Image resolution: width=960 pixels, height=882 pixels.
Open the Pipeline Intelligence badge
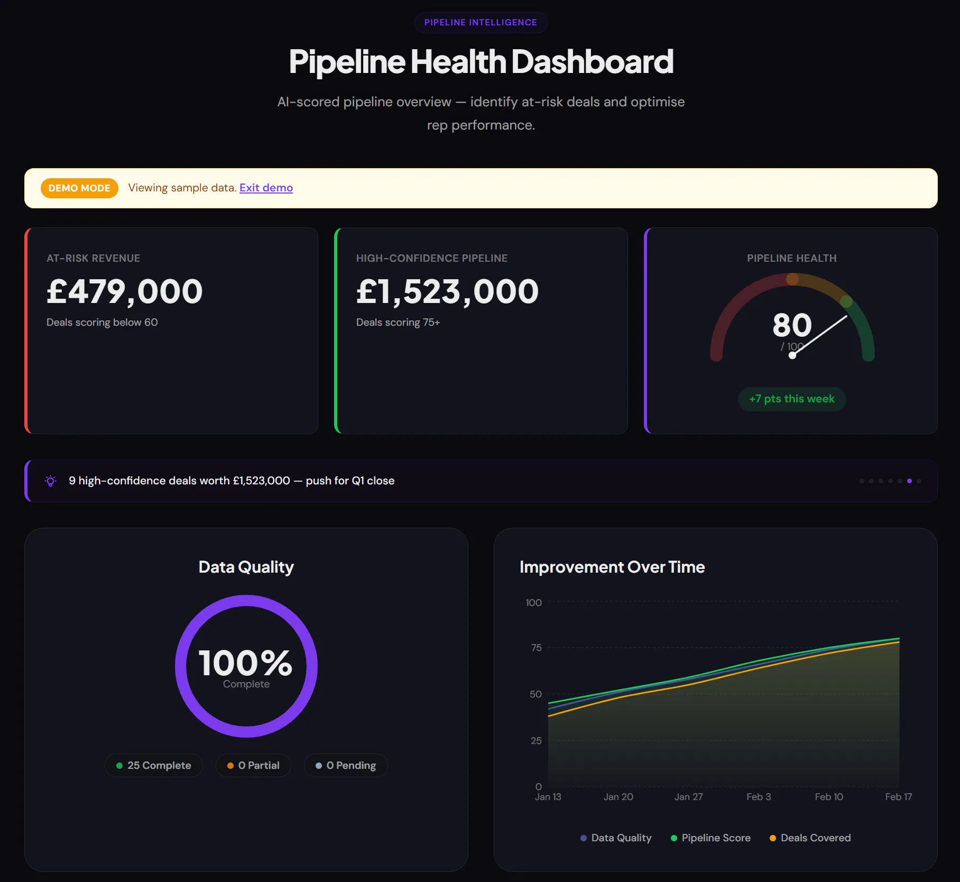tap(481, 23)
